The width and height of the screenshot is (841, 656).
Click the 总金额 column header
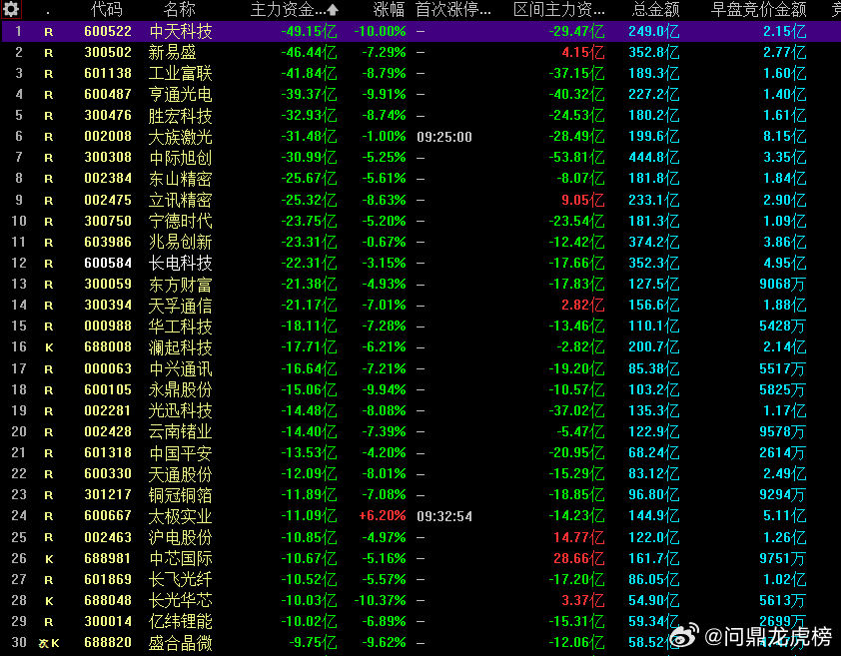(x=656, y=9)
